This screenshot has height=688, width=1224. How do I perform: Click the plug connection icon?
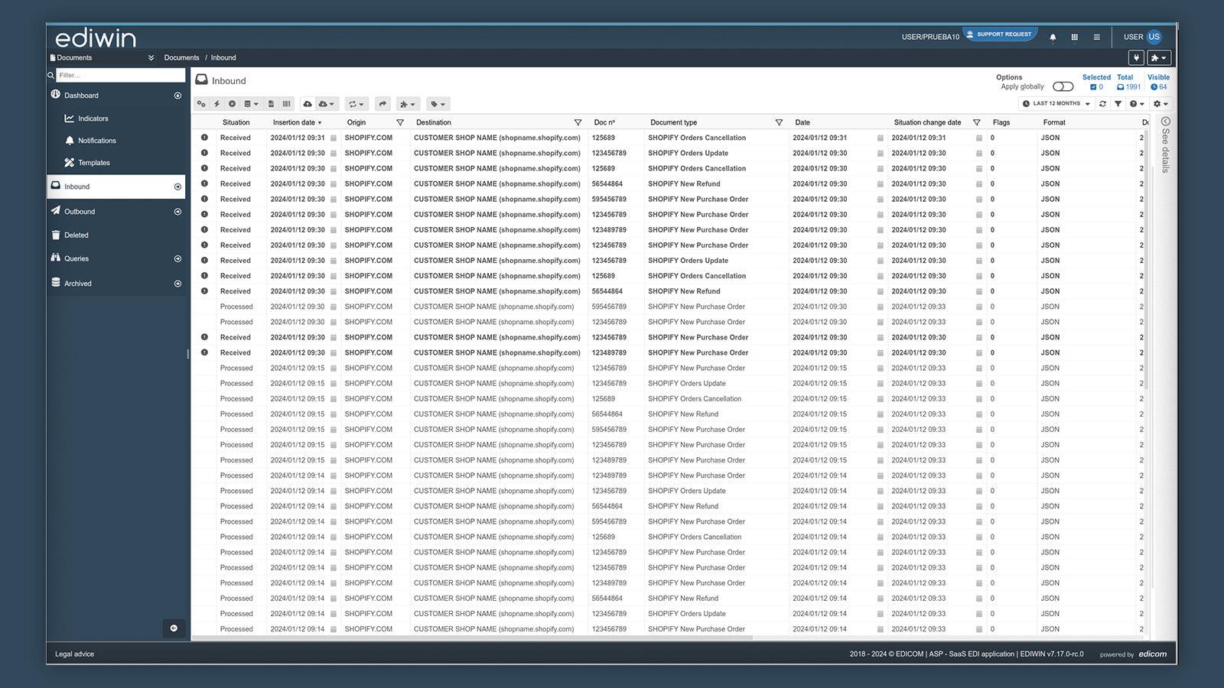coord(1136,57)
